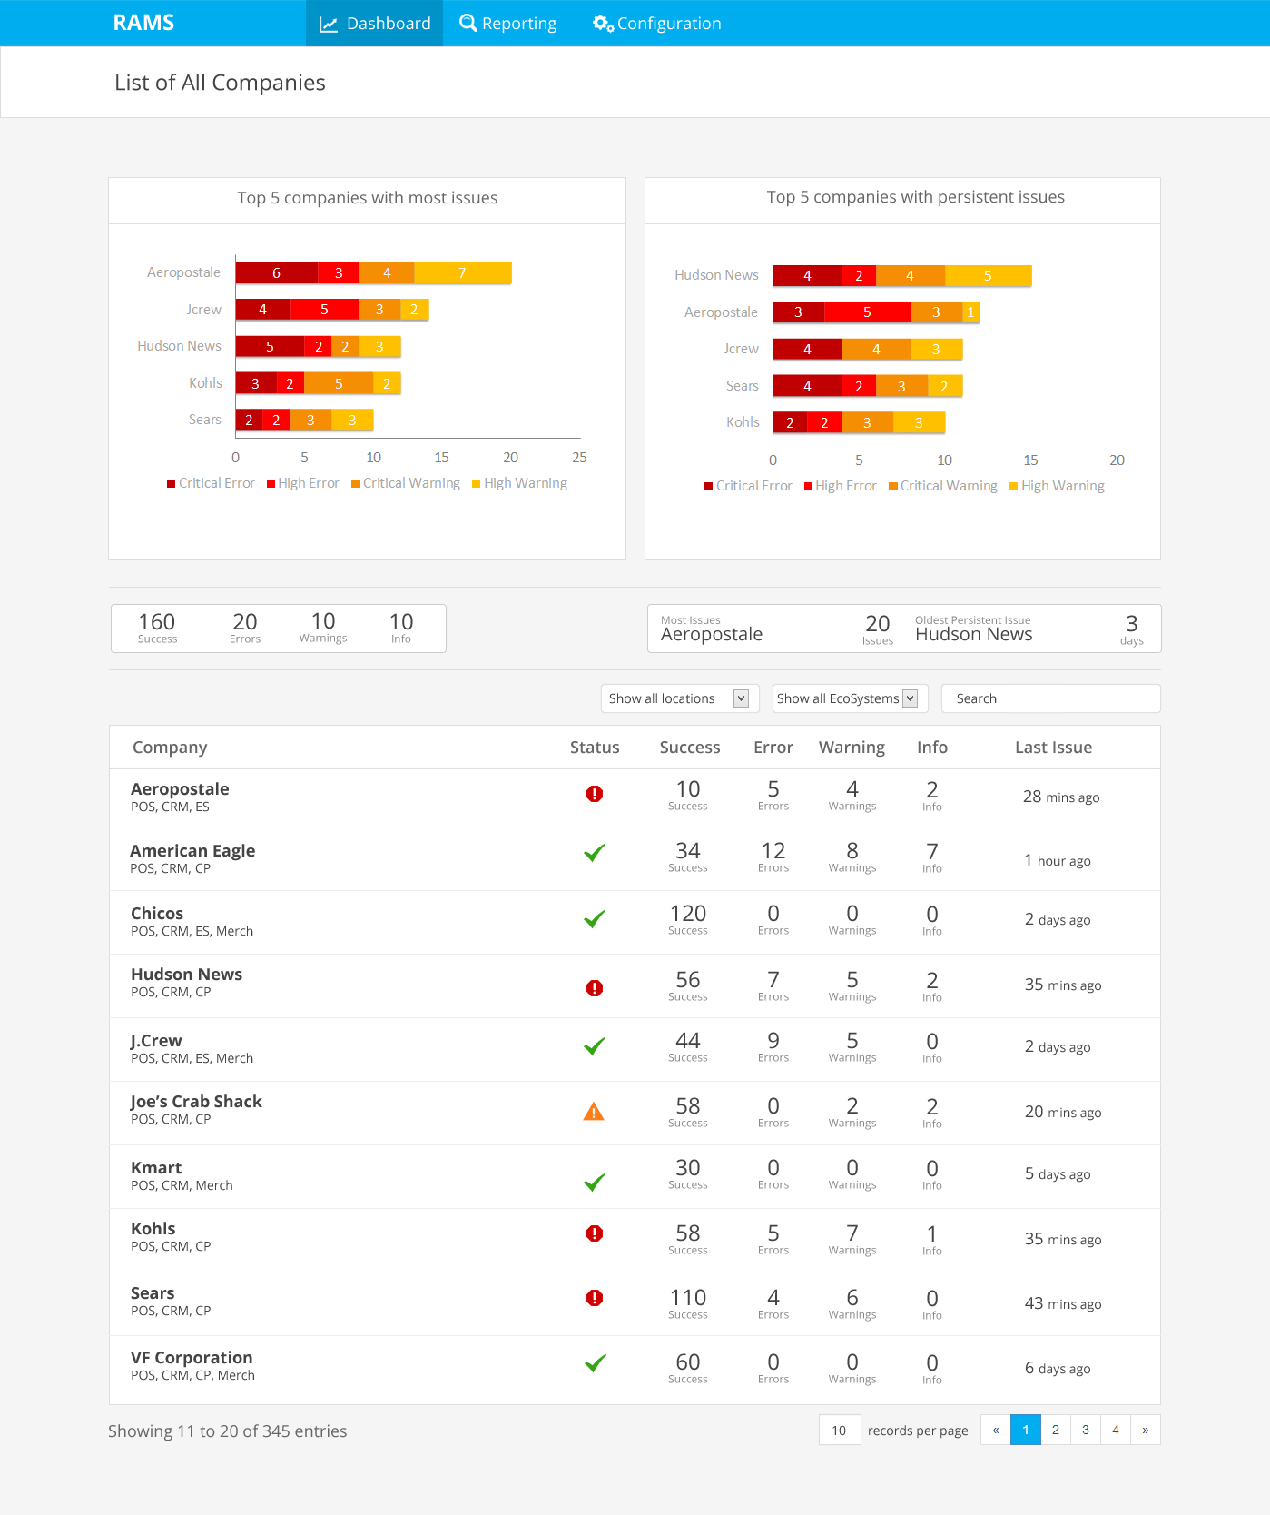The width and height of the screenshot is (1270, 1515).
Task: Click Most Issues Aeropostale summary card
Action: (x=774, y=629)
